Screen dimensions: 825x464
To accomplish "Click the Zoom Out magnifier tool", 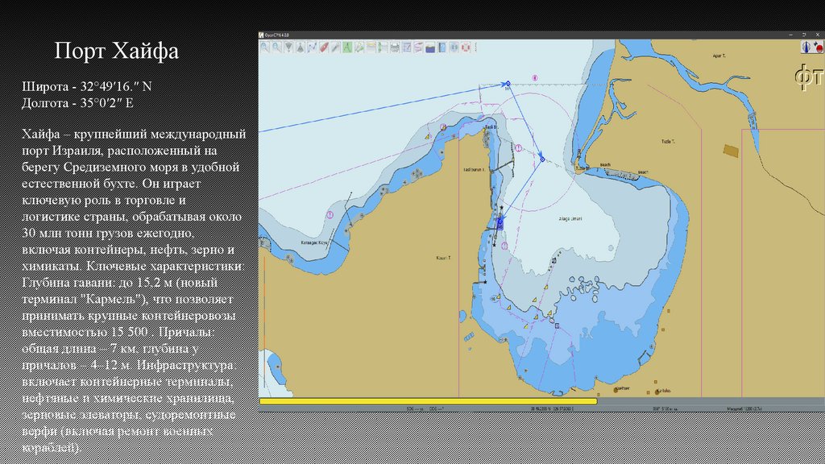I will tap(276, 48).
